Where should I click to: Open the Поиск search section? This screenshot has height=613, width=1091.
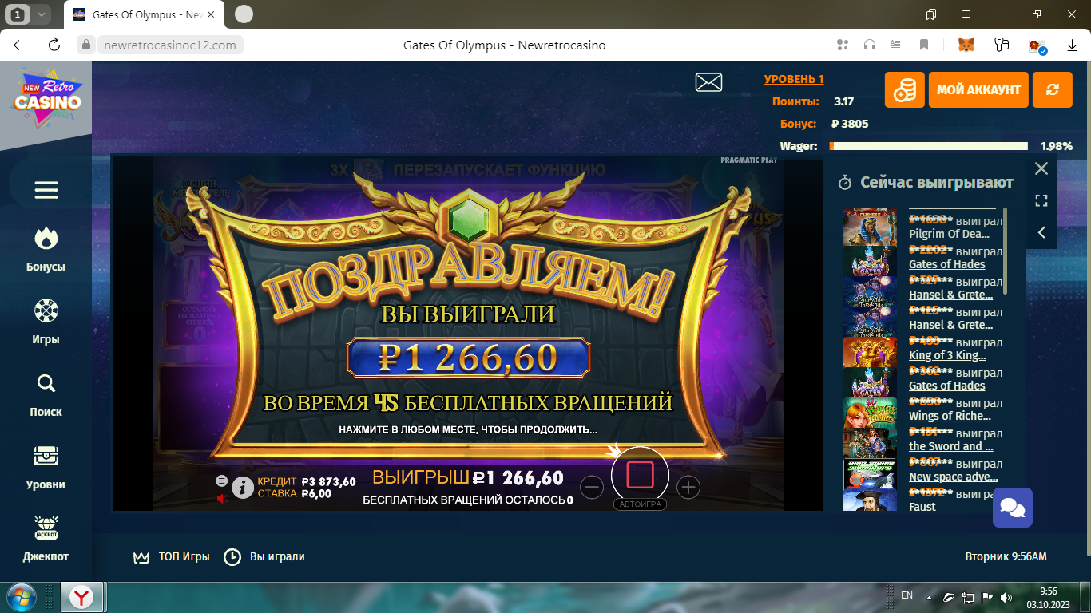(x=46, y=394)
